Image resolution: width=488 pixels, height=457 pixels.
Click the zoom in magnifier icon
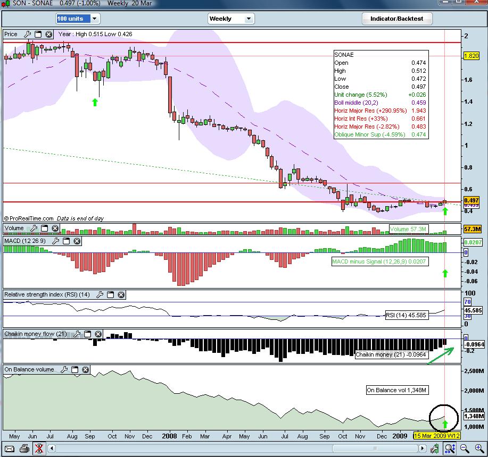pos(479,448)
